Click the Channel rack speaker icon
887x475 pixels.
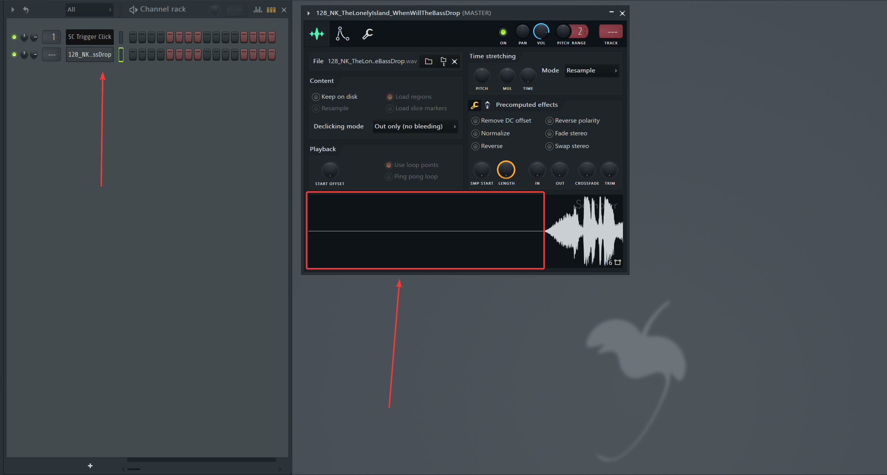133,9
